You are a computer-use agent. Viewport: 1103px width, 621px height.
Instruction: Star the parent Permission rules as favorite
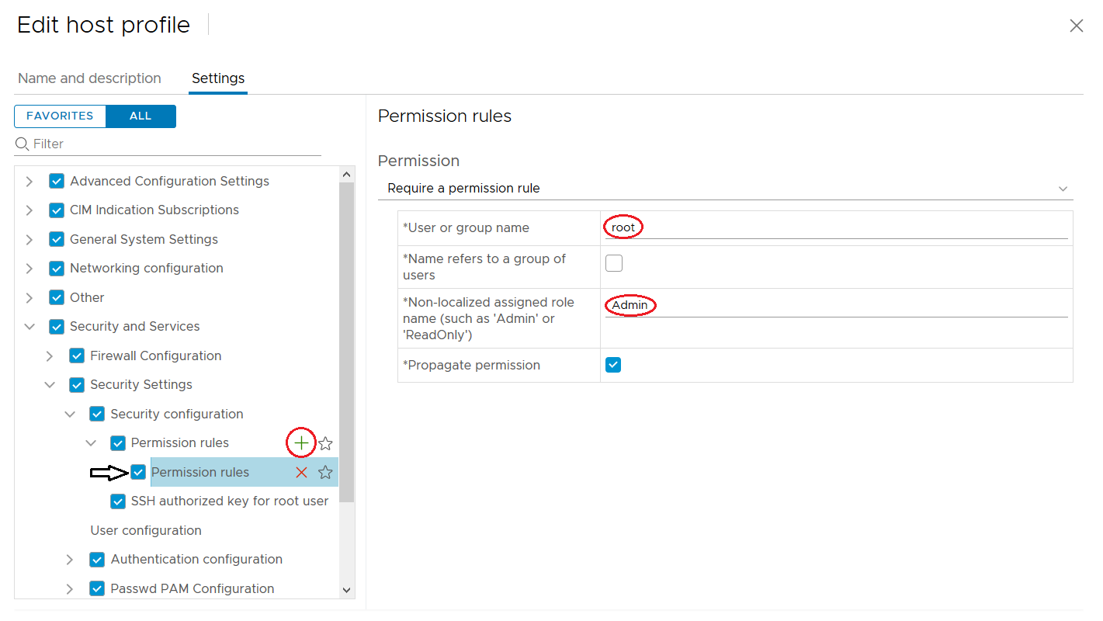click(x=325, y=442)
